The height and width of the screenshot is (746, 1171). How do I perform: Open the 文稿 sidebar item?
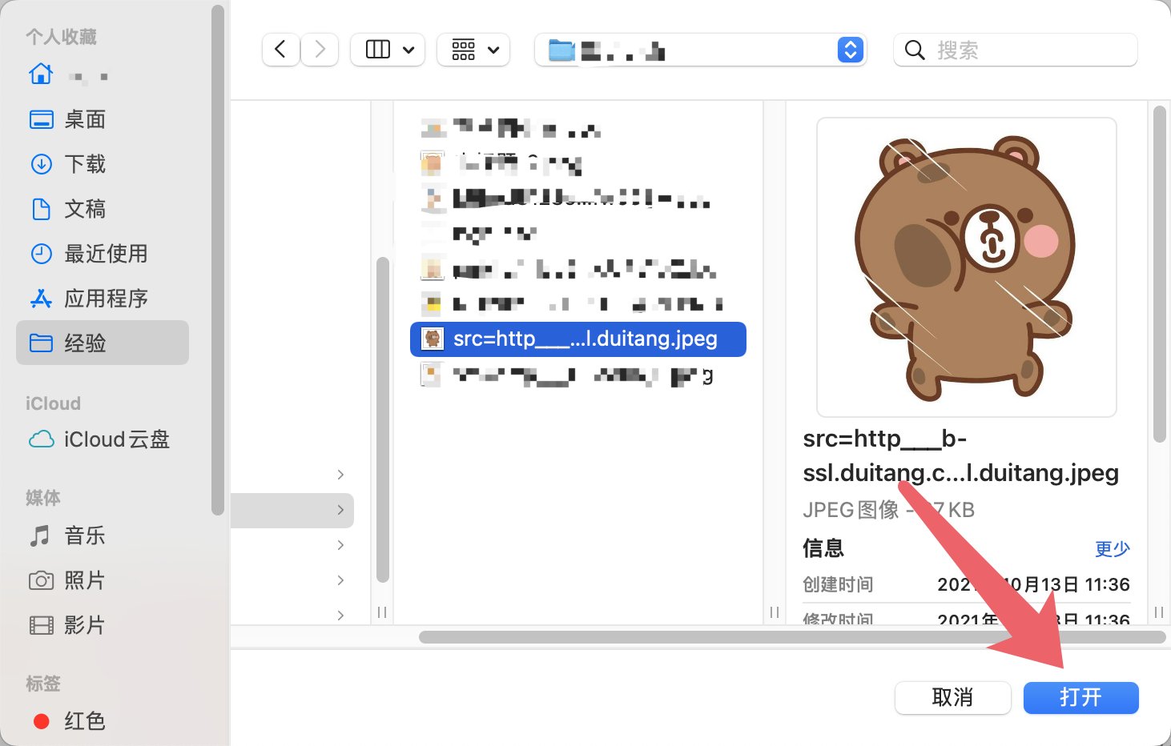coord(84,209)
